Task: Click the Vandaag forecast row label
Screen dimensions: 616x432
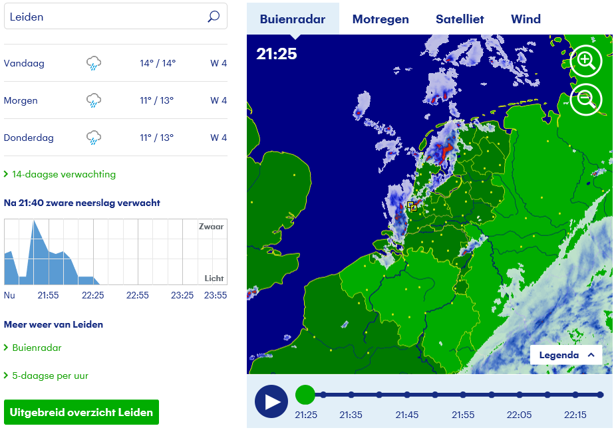Action: coord(24,63)
